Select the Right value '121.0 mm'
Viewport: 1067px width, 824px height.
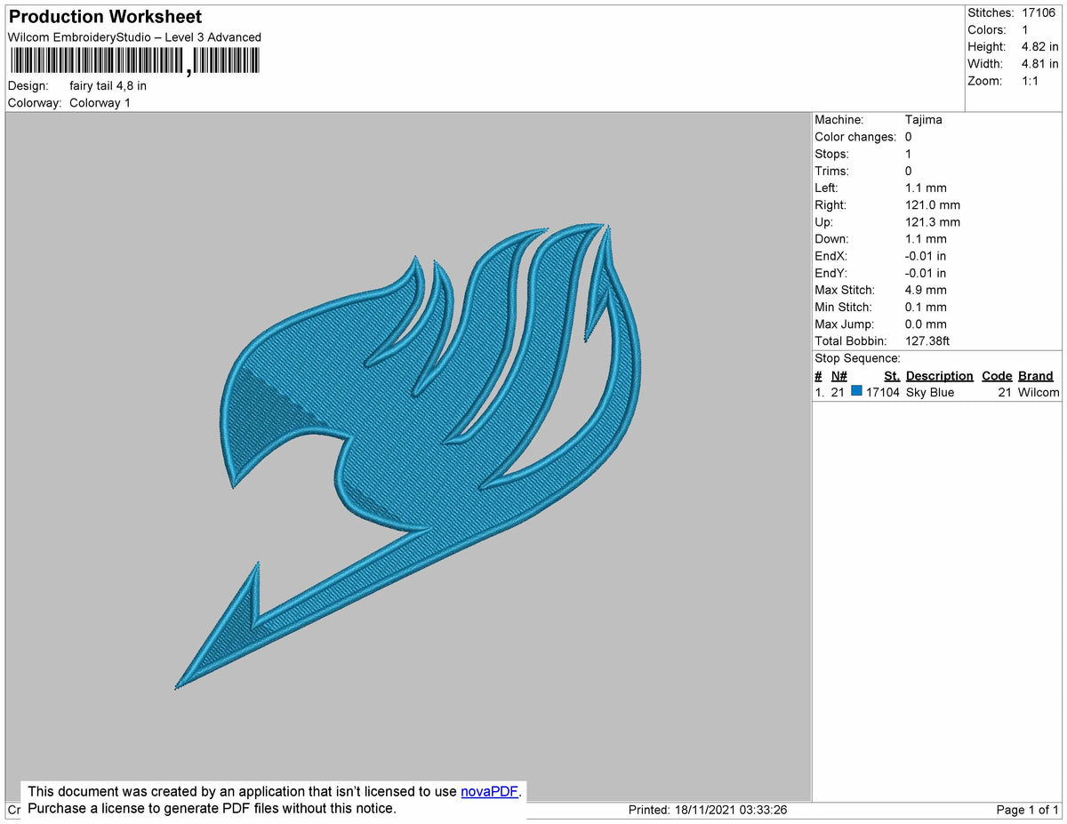(932, 205)
